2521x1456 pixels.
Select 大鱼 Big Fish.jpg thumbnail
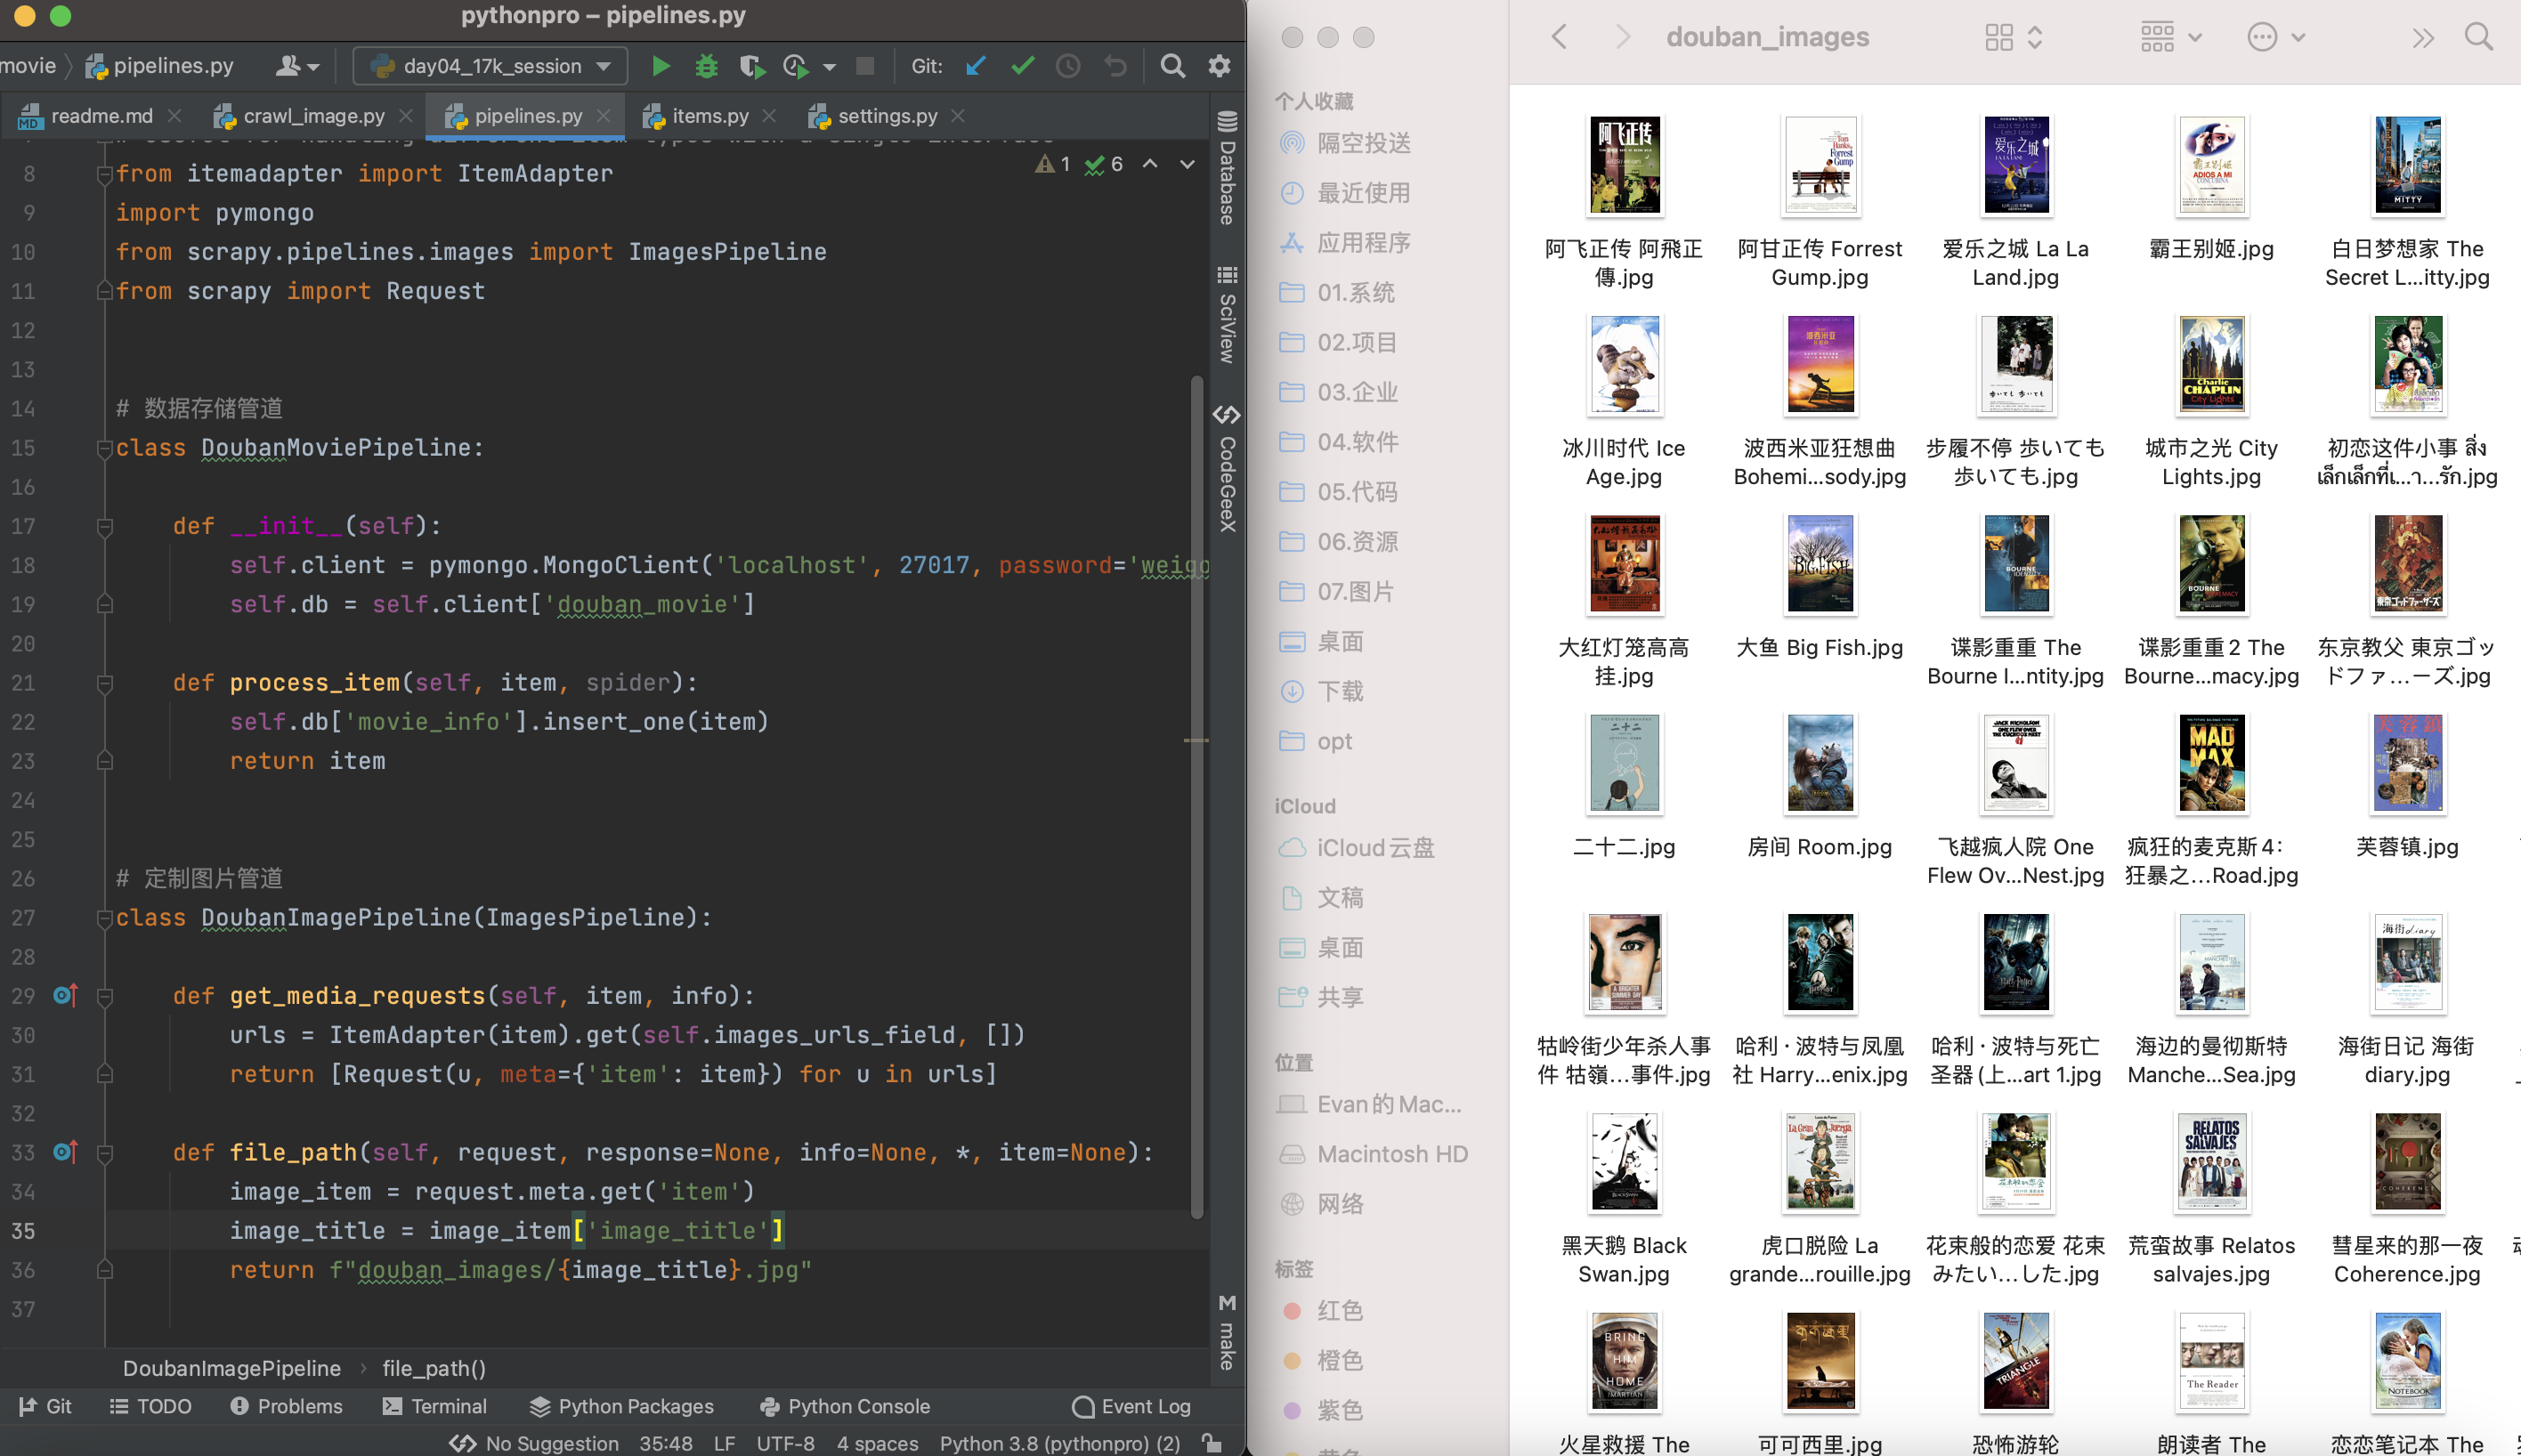(x=1820, y=565)
